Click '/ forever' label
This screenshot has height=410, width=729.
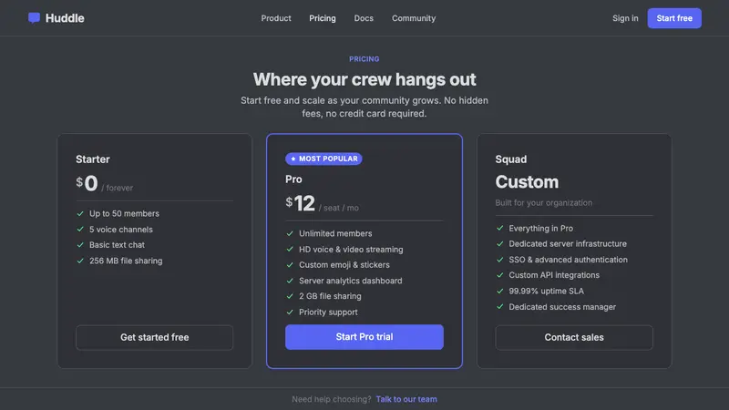pos(118,188)
